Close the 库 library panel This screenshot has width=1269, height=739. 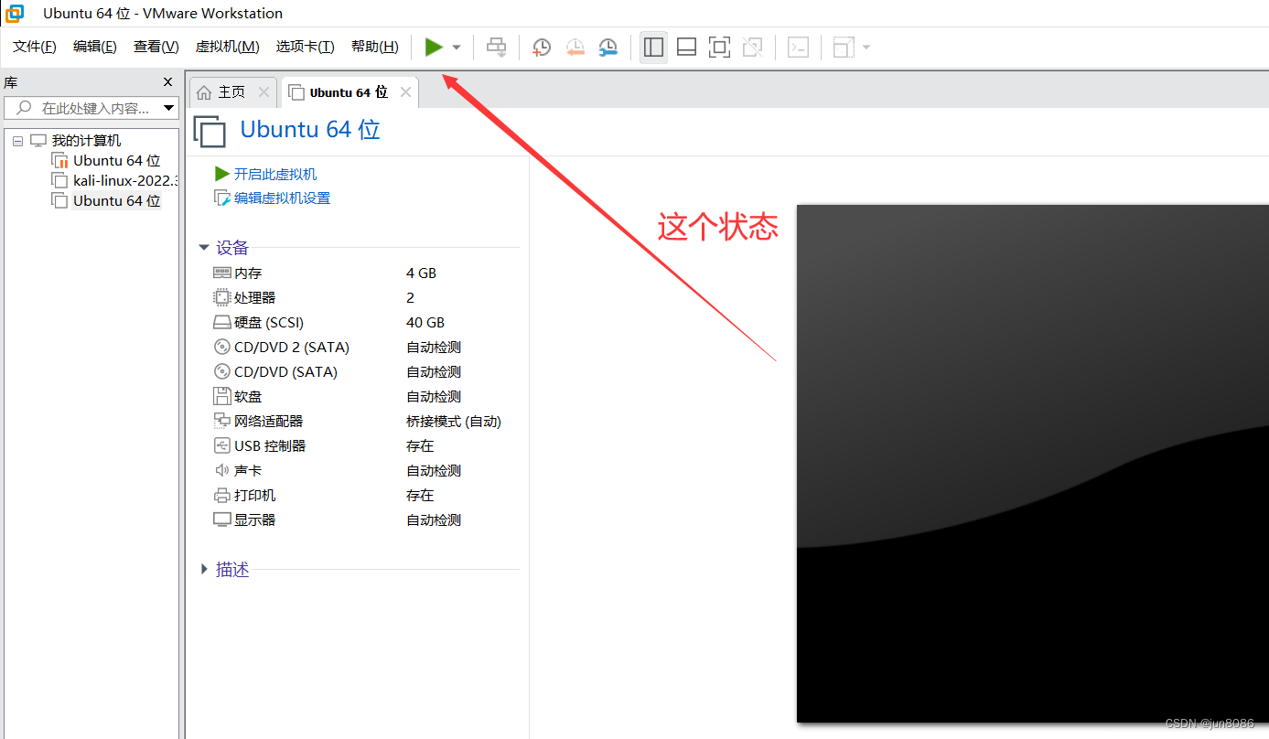pos(167,82)
